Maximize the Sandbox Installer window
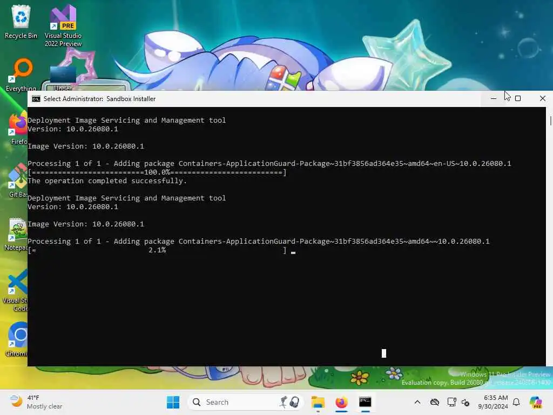 518,98
